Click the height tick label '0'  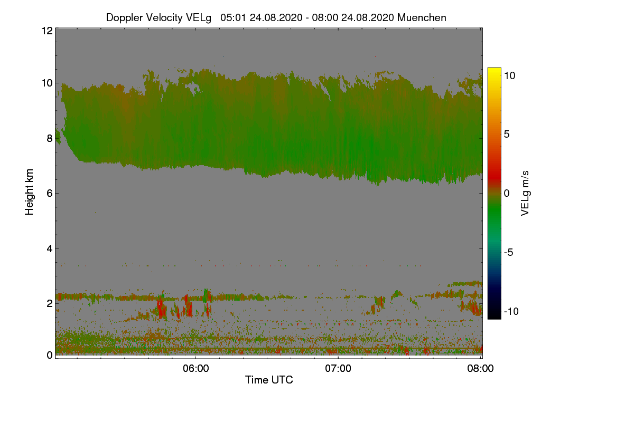(50, 355)
